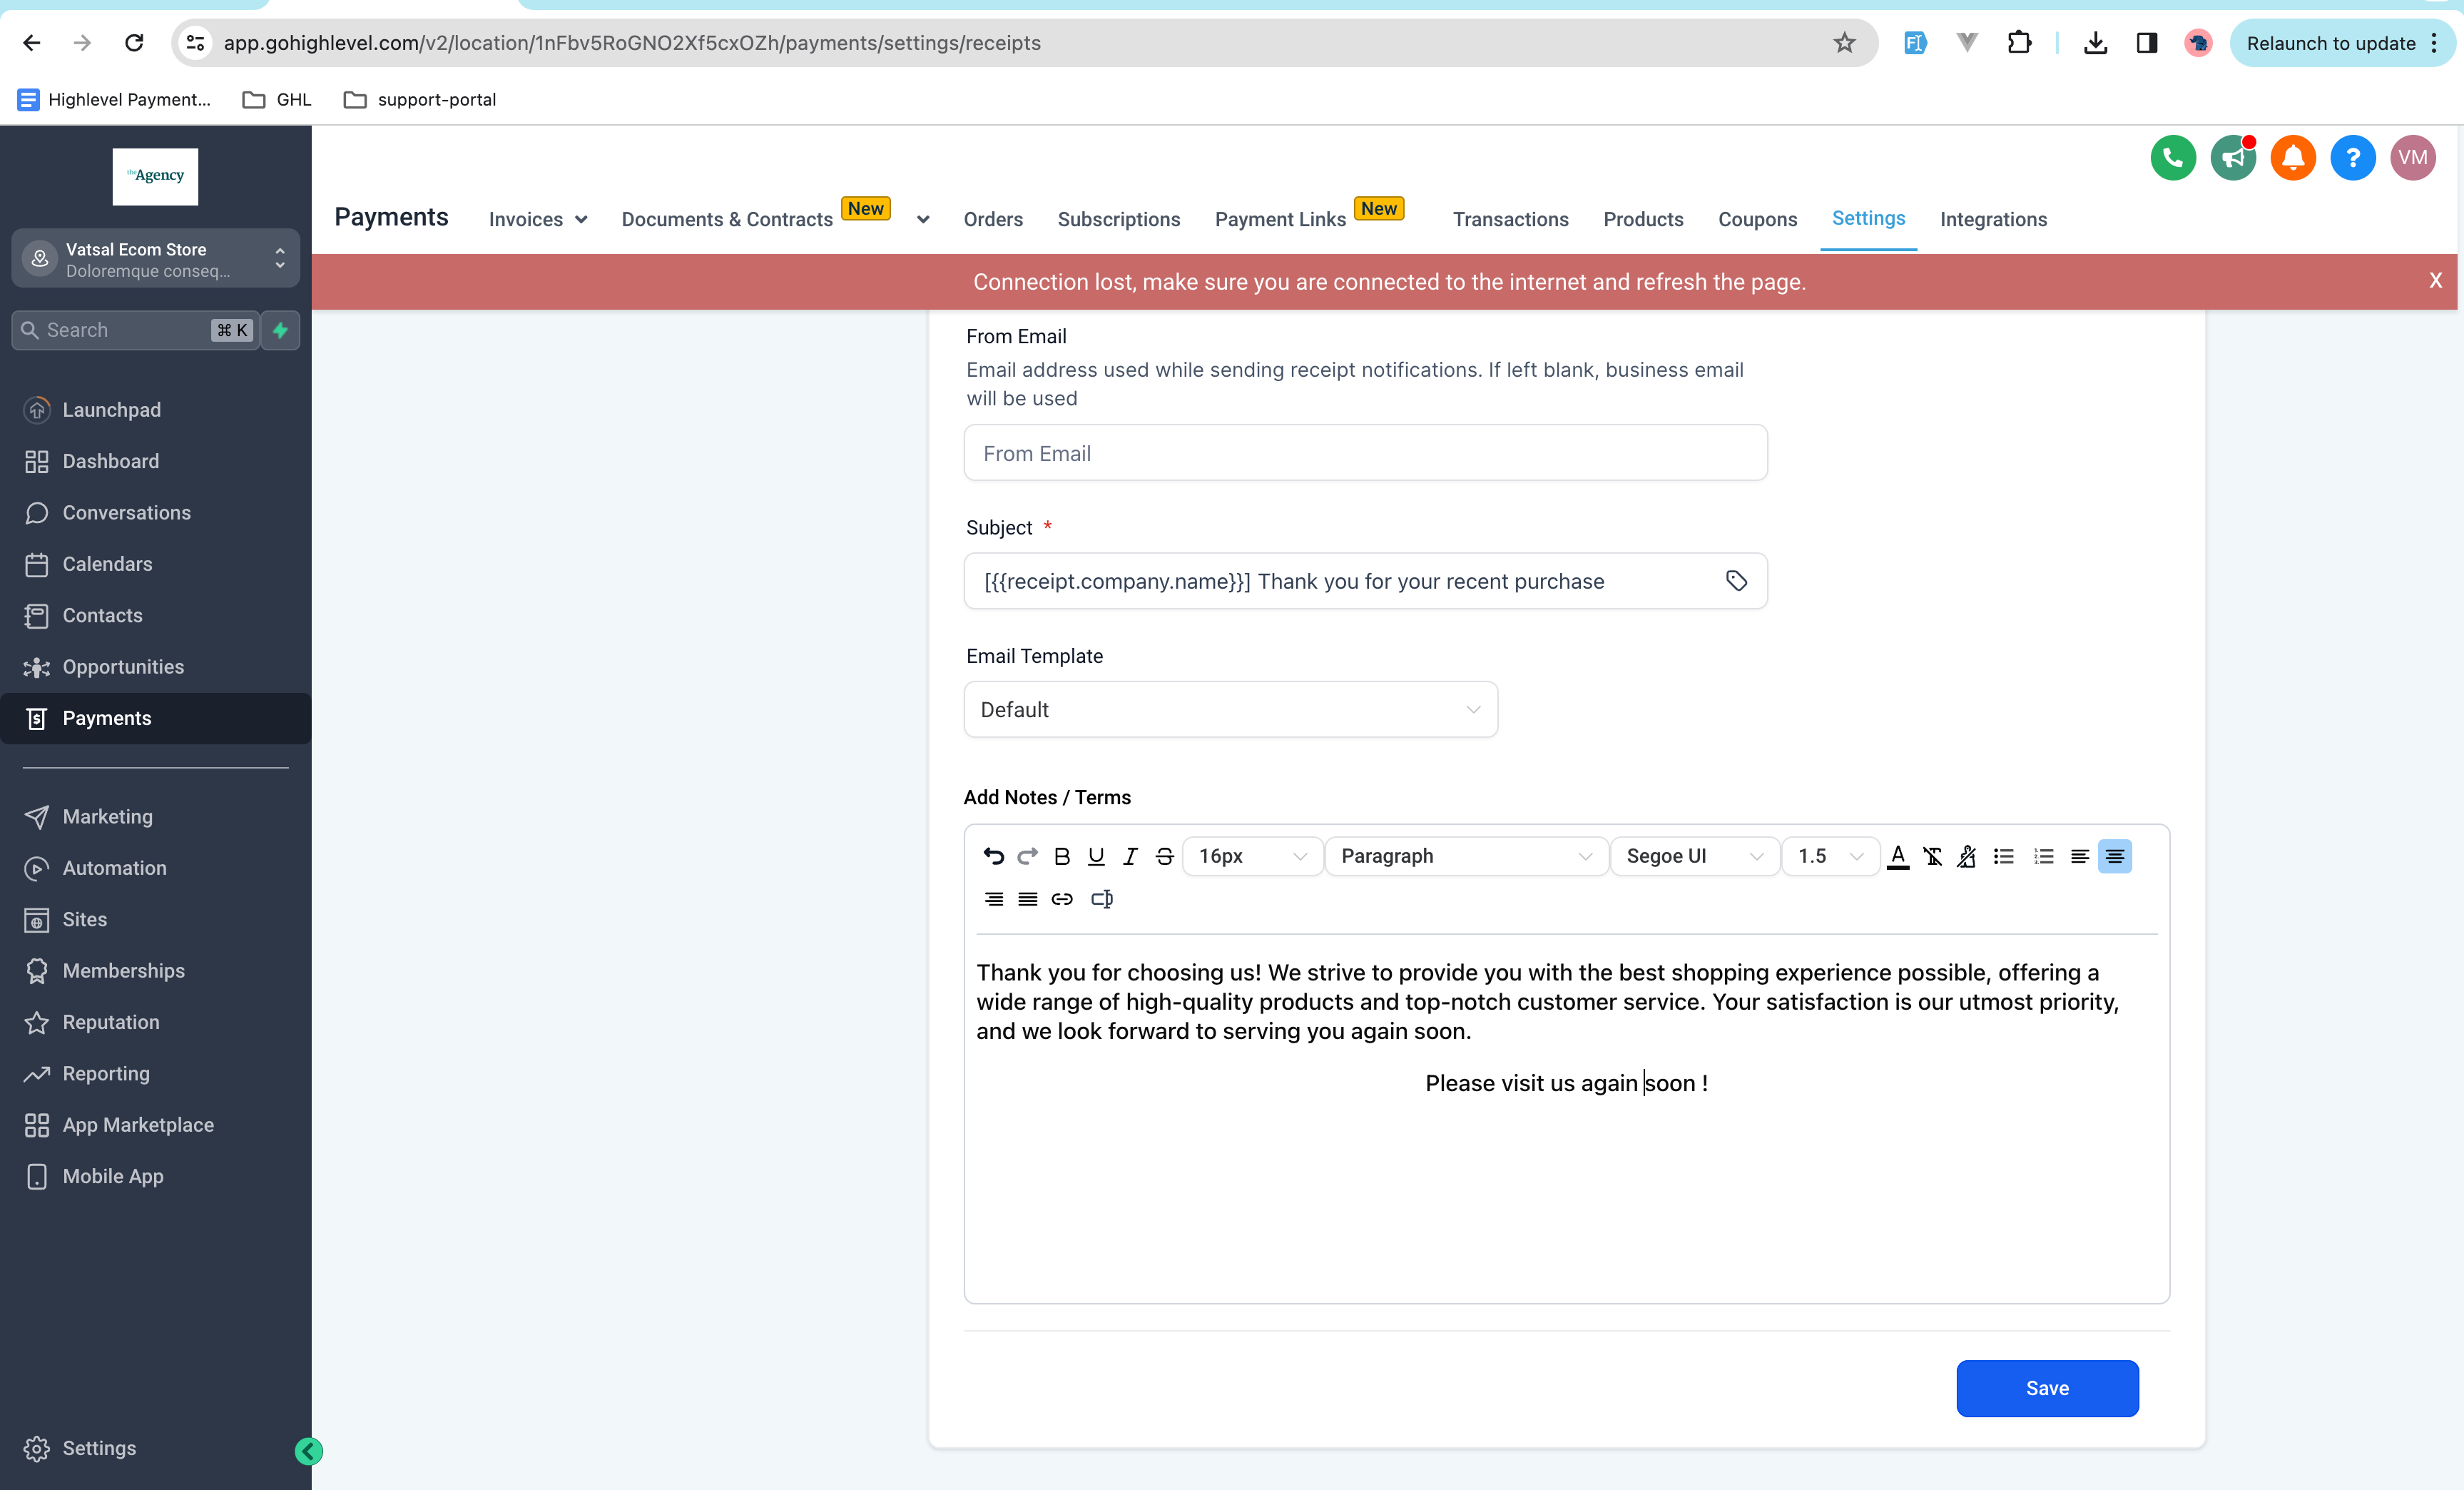The height and width of the screenshot is (1490, 2464).
Task: Switch to the Coupons tab
Action: 1757,219
